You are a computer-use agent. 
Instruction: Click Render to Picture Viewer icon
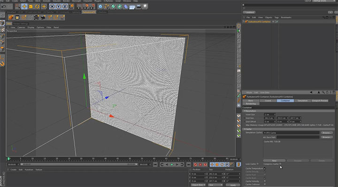(x=85, y=7)
